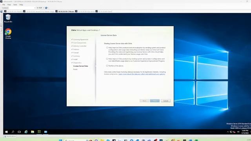Click the network icon in remote system tray
The height and width of the screenshot is (141, 251).
231,132
